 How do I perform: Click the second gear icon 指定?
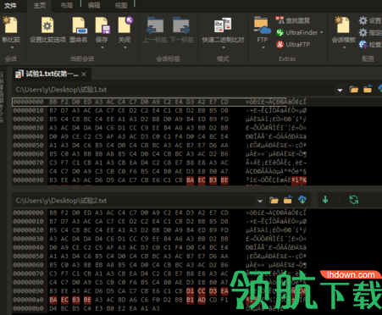(x=363, y=33)
